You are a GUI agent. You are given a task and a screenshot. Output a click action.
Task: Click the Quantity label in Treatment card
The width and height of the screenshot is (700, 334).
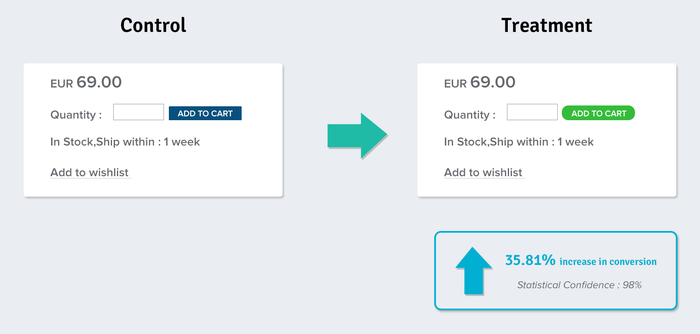click(x=470, y=115)
